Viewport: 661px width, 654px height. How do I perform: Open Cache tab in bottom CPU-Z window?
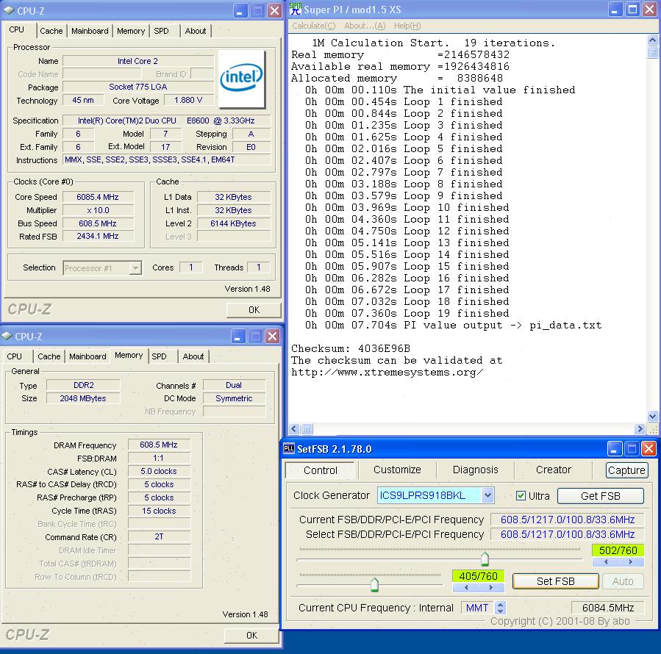pyautogui.click(x=49, y=356)
